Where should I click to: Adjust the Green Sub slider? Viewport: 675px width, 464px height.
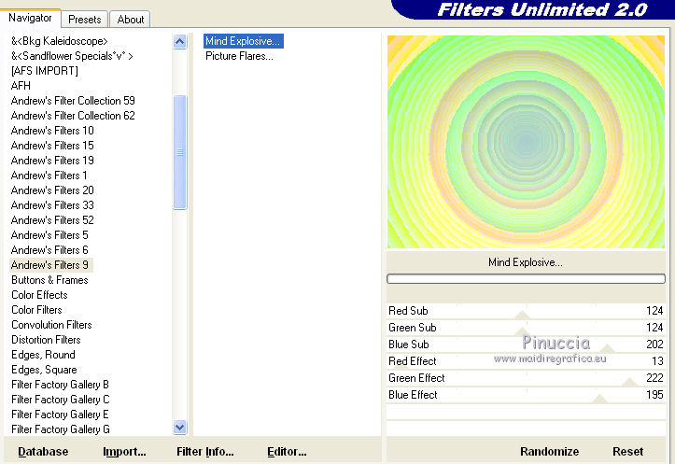tap(526, 328)
